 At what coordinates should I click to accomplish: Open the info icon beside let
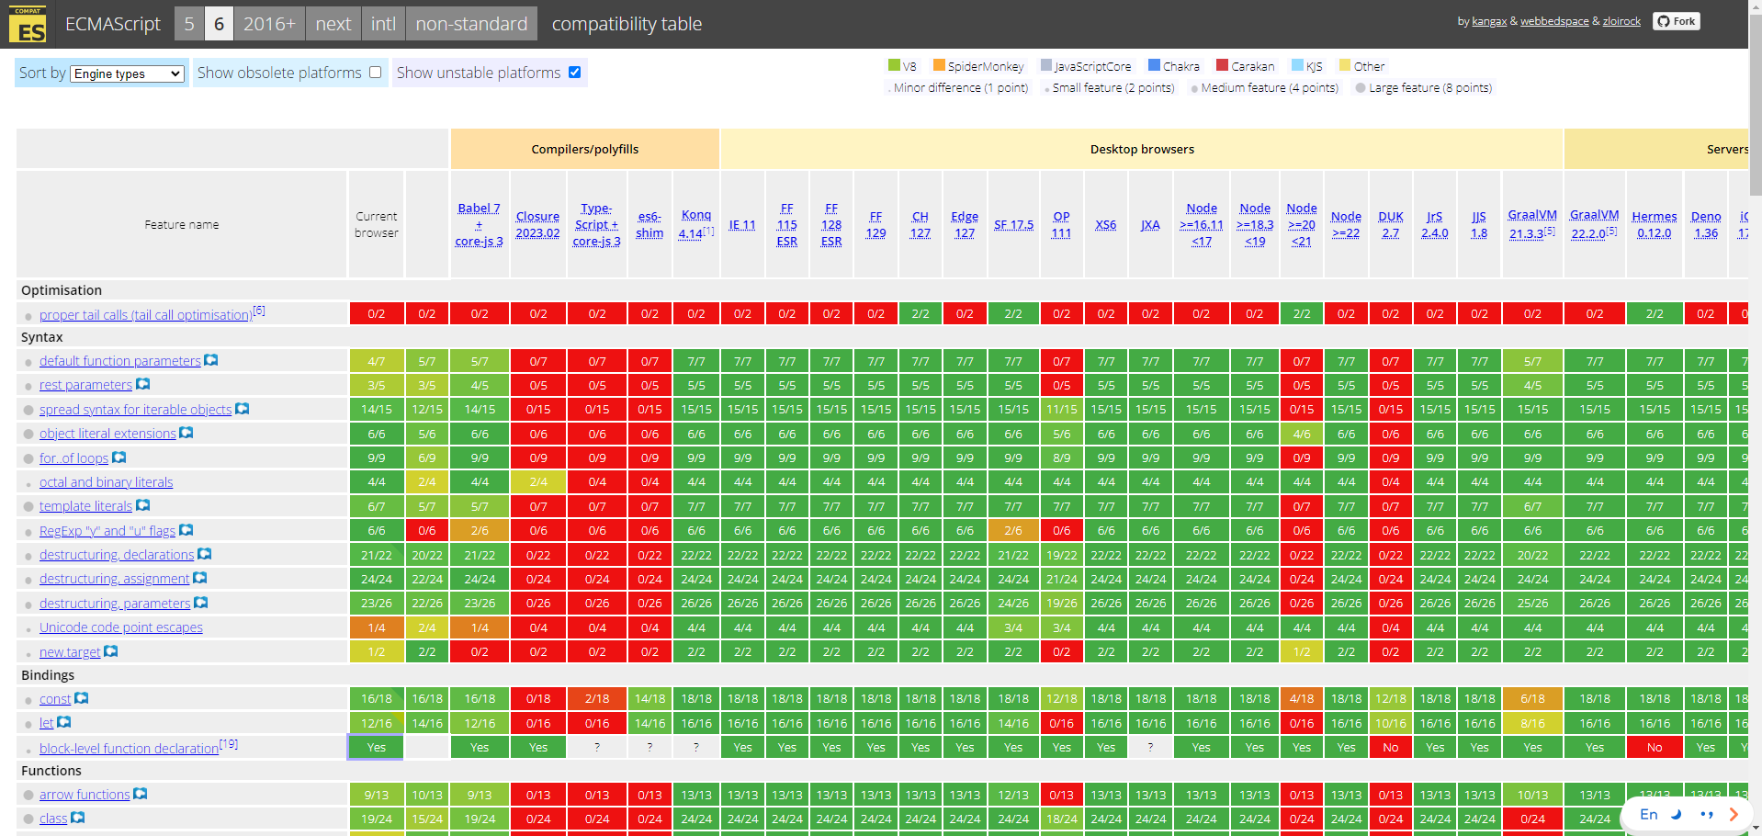[x=64, y=723]
